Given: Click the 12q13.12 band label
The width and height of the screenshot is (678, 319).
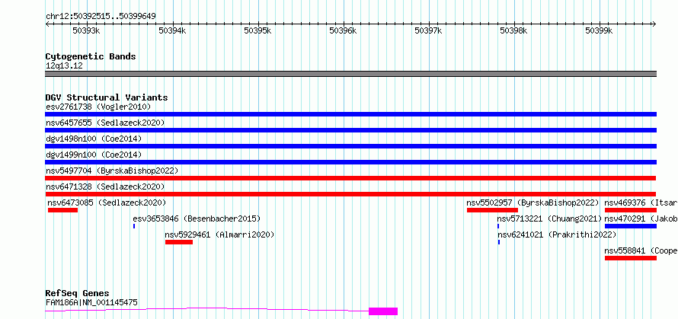Looking at the screenshot, I should (64, 65).
